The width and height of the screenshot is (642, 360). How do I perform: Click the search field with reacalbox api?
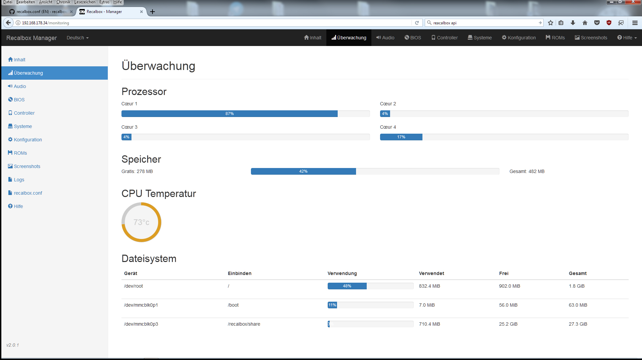click(x=484, y=23)
